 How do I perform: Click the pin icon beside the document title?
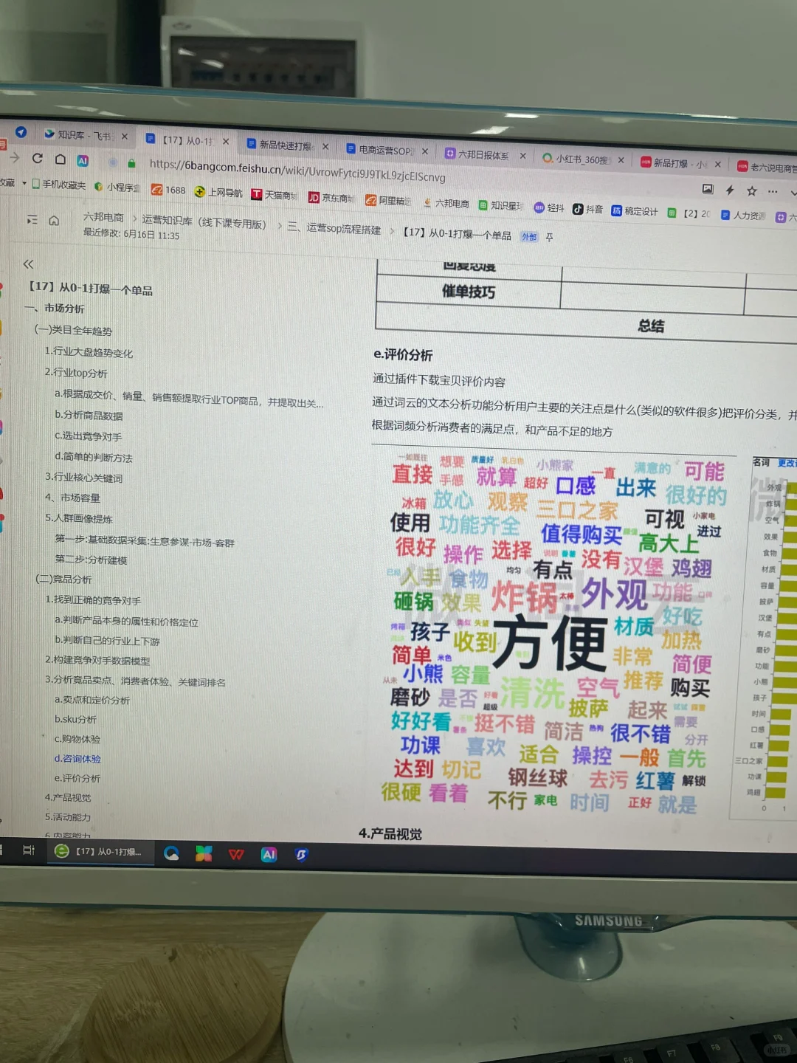click(549, 236)
